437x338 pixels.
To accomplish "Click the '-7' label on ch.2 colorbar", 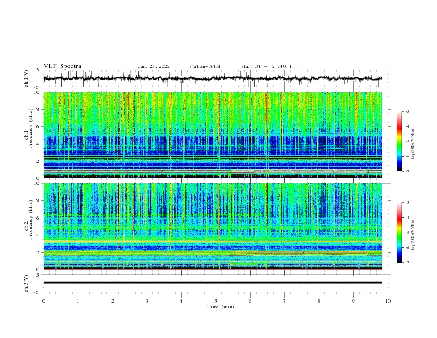I will coord(407,262).
